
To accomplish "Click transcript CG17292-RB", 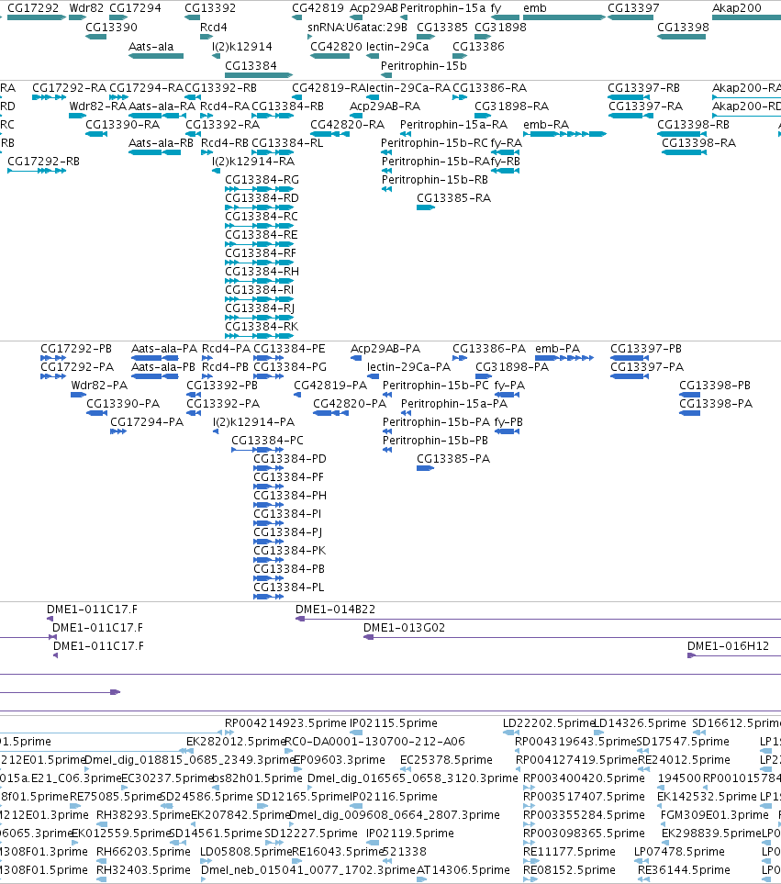I will coord(37,171).
